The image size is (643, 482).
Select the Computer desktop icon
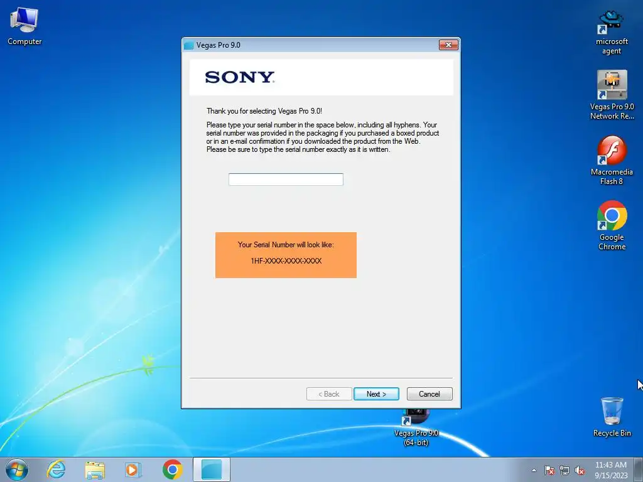[24, 26]
